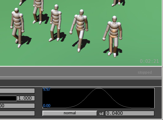Viewport: 163px width, 120px height.
Task: Click the horizontal timeline bar below the status
Action: pyautogui.click(x=81, y=78)
